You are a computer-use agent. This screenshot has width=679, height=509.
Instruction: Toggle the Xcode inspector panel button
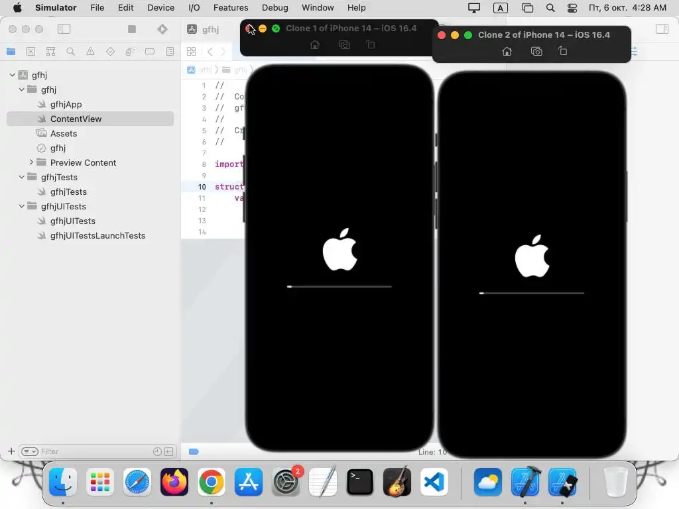tap(662, 29)
